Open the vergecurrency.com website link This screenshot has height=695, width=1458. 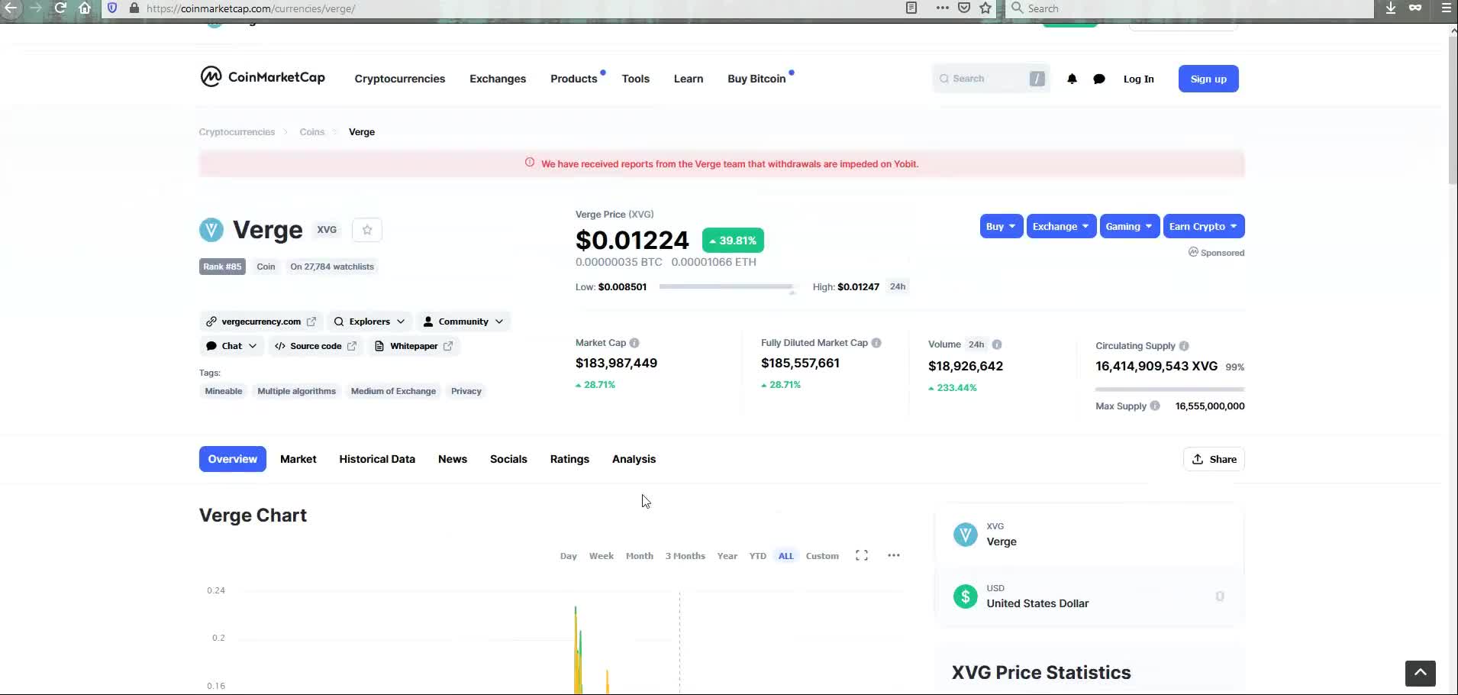[261, 322]
